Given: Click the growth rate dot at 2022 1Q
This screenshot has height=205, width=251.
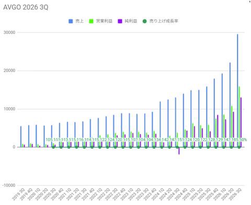Looking at the screenshot, I should (100, 147).
